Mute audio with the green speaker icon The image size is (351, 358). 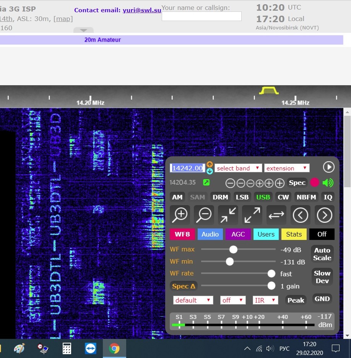point(328,183)
